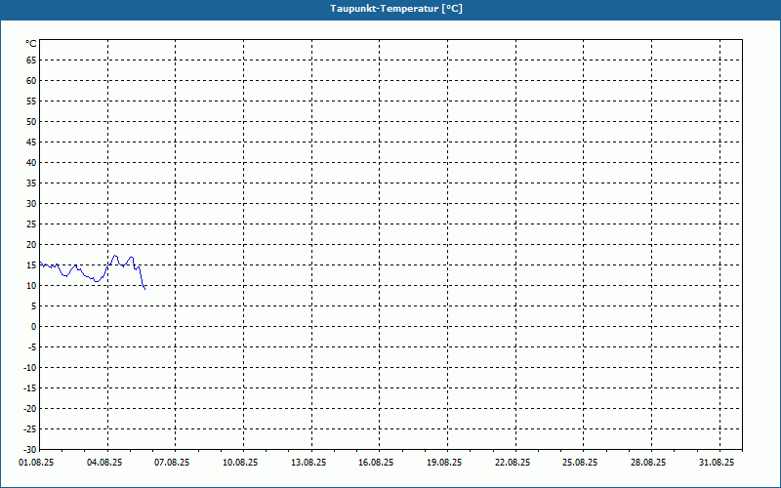This screenshot has height=488, width=781.
Task: Click the date label '19.08.25'
Action: coord(444,463)
